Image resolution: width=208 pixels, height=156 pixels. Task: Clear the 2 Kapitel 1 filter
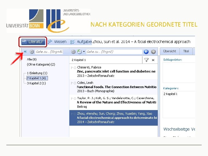tap(153, 60)
